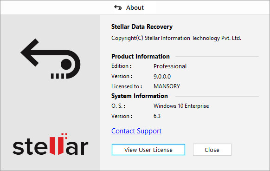The height and width of the screenshot is (171, 270).
Task: Close the About dialog with Close button
Action: pyautogui.click(x=212, y=150)
